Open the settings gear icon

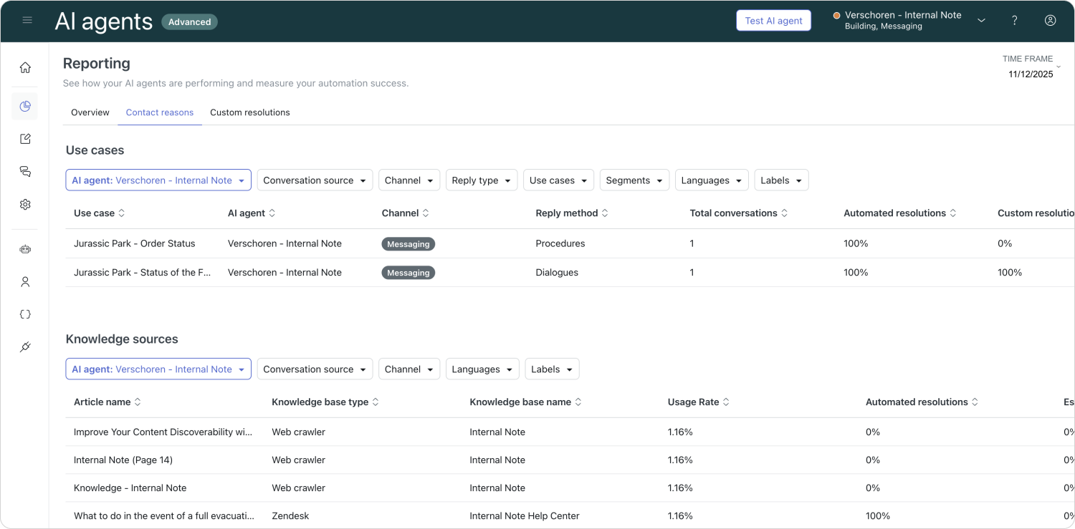point(25,205)
